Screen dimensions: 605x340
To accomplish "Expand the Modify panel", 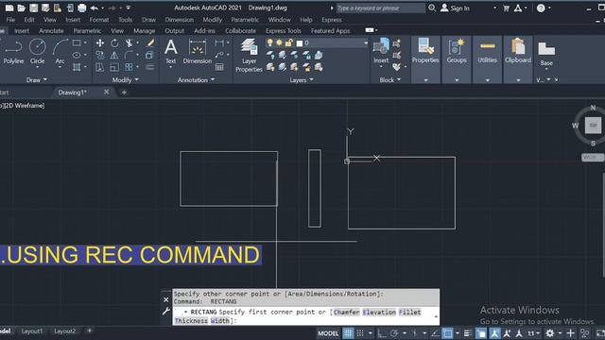I will 126,79.
